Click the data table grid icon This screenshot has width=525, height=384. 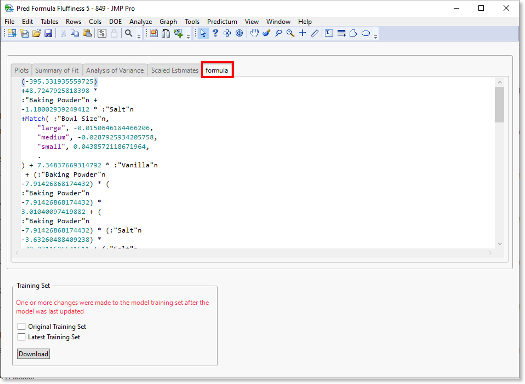[x=154, y=33]
